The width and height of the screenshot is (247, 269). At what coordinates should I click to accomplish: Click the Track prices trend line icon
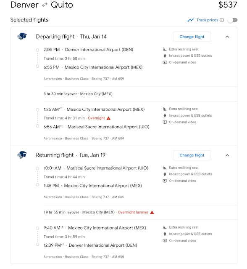pos(191,20)
